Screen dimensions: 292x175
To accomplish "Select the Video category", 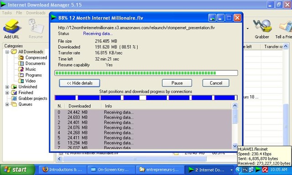I will point(27,81).
